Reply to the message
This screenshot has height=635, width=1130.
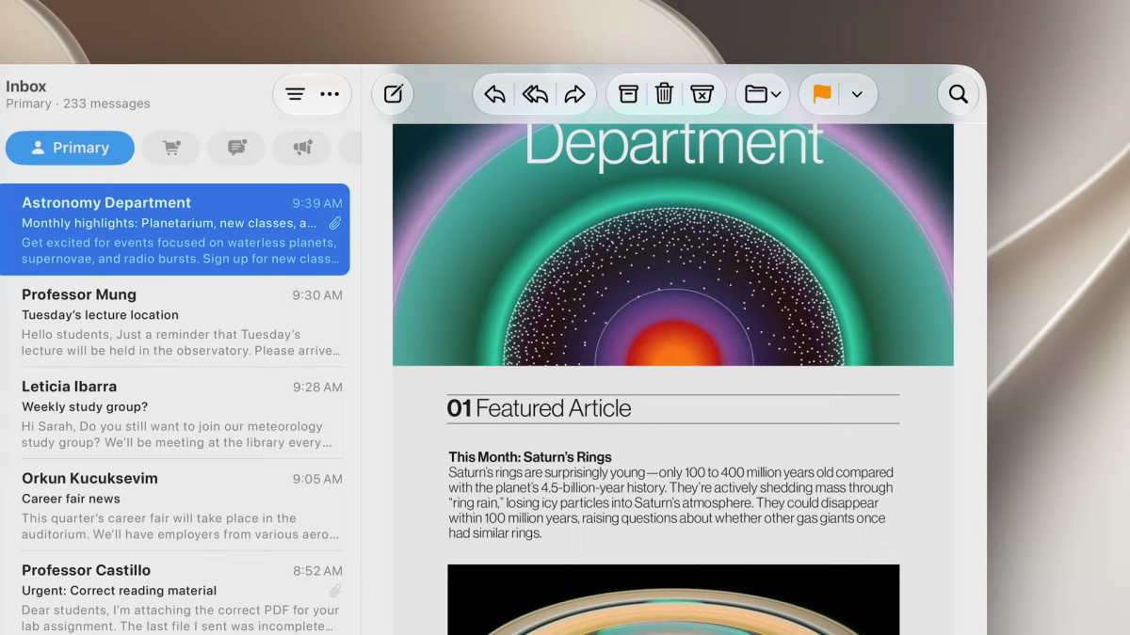[494, 94]
